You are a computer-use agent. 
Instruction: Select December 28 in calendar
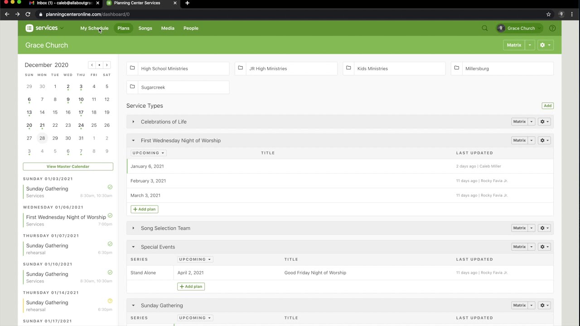[42, 138]
